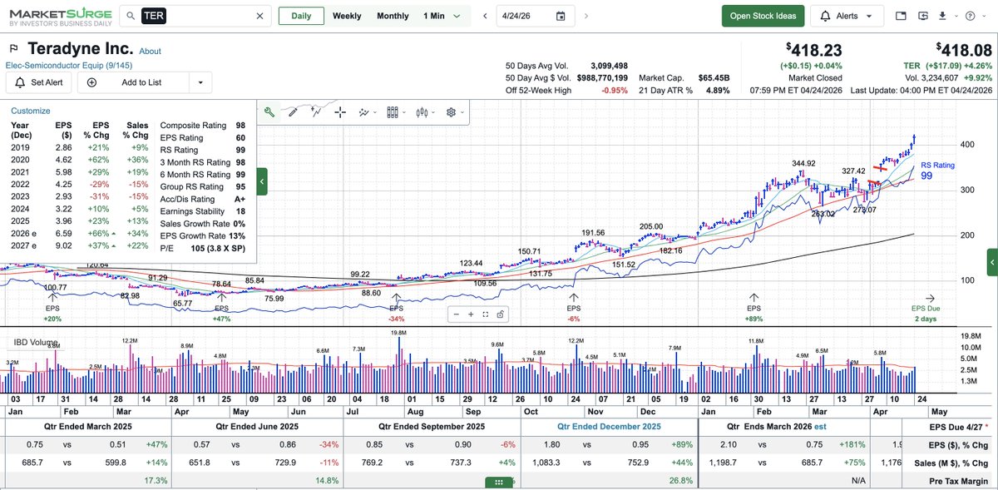
Task: Click the fit chart fullscreen icon
Action: click(x=485, y=314)
